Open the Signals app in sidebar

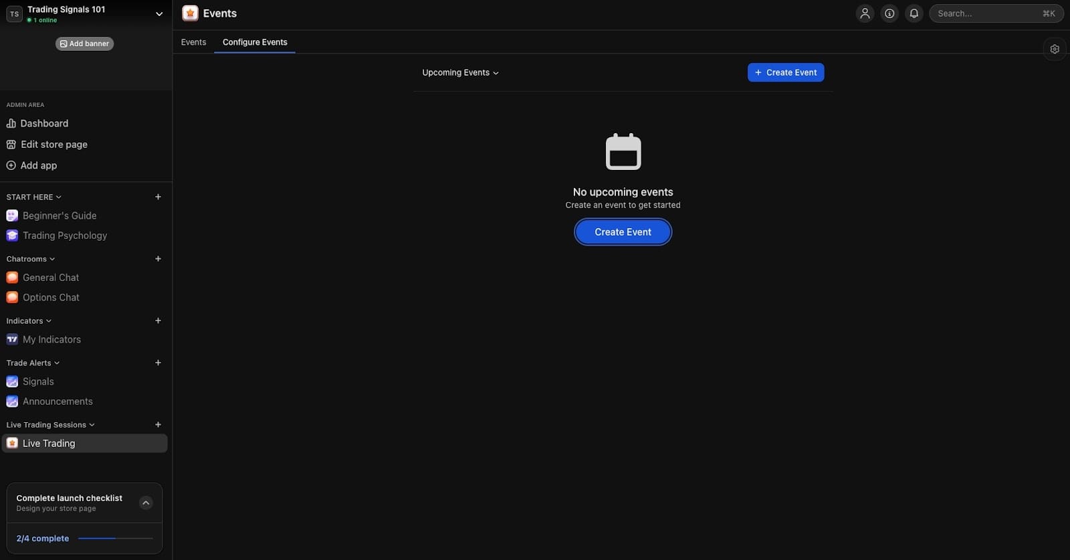tap(38, 381)
